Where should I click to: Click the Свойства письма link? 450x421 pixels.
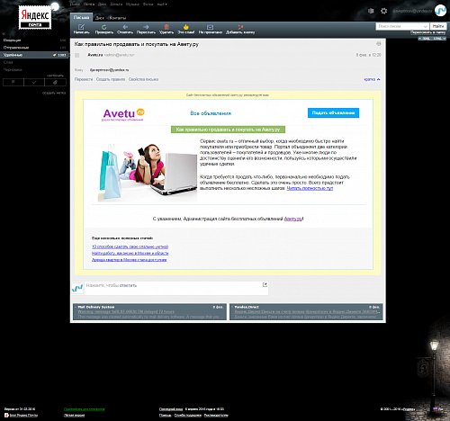[x=143, y=79]
